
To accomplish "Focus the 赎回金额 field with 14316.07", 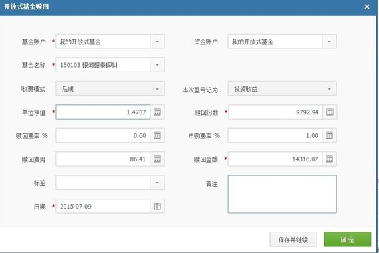I will [x=275, y=159].
